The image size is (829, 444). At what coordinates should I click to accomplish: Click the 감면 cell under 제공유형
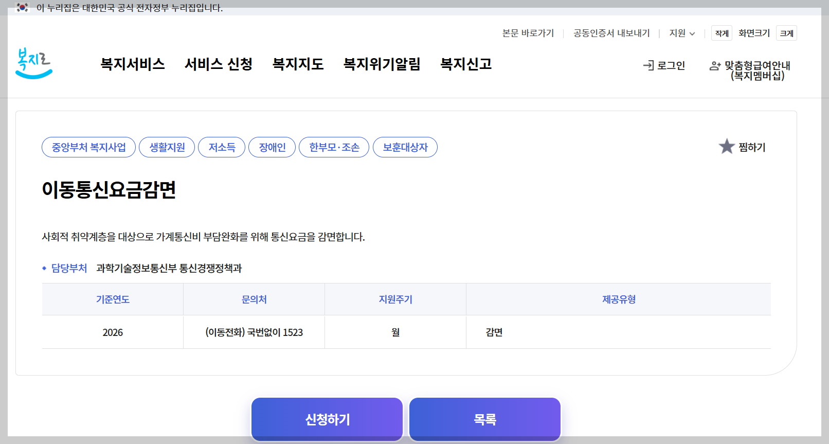(619, 332)
